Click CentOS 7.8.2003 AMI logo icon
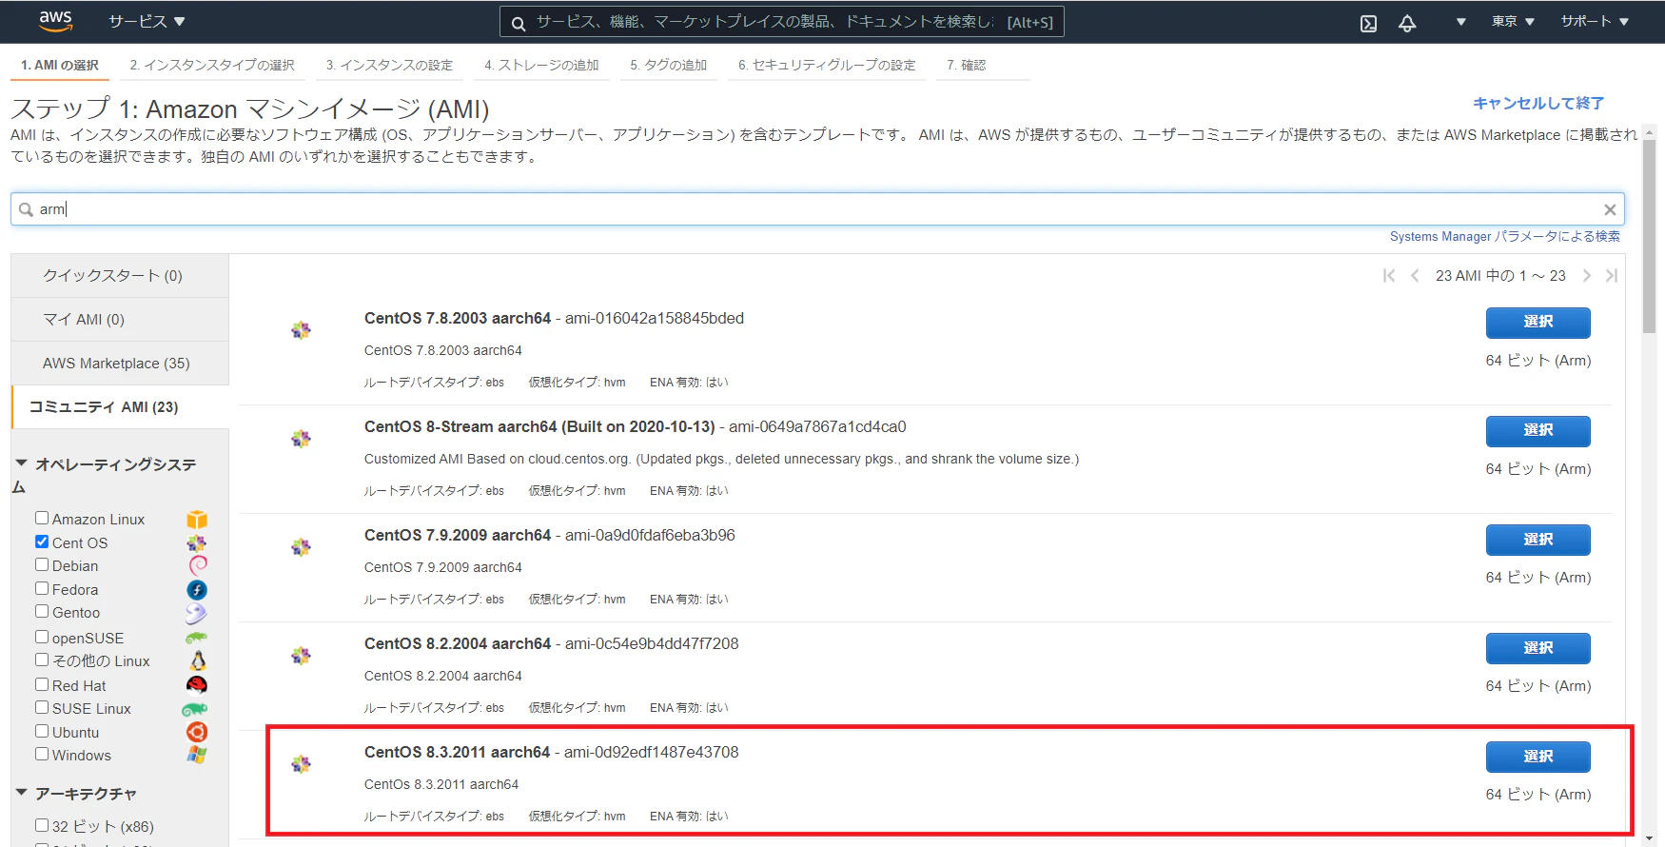The width and height of the screenshot is (1665, 847). point(301,330)
